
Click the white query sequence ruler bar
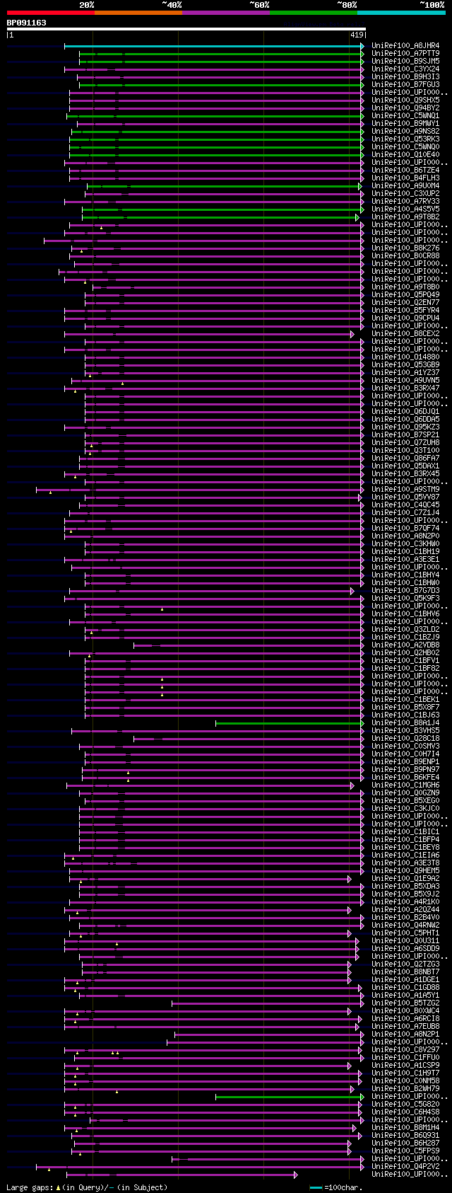[x=186, y=29]
